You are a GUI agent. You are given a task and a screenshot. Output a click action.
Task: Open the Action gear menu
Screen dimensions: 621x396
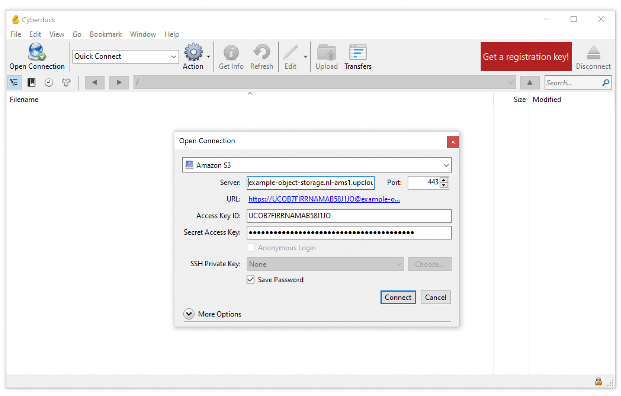[193, 52]
